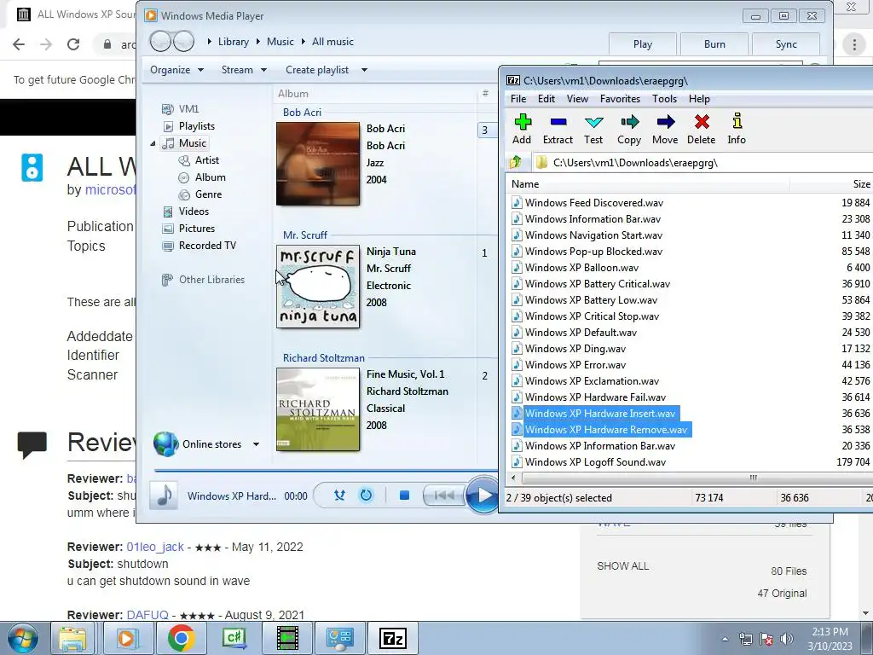Open the 7-Zip Edit menu
Image resolution: width=873 pixels, height=655 pixels.
546,99
